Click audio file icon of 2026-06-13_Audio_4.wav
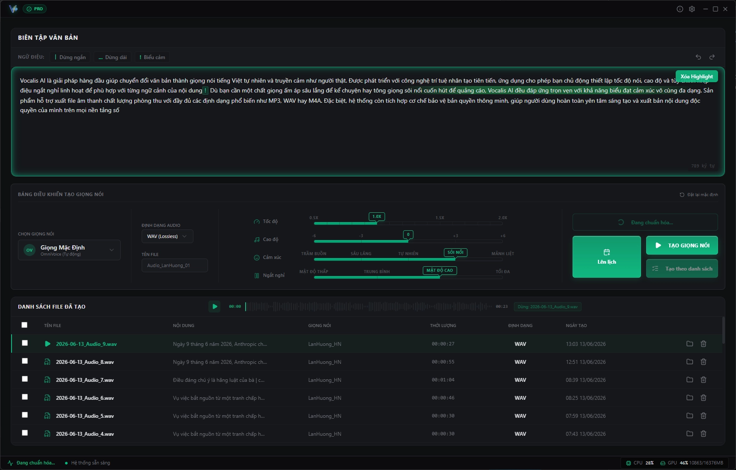This screenshot has width=736, height=470. 47,434
